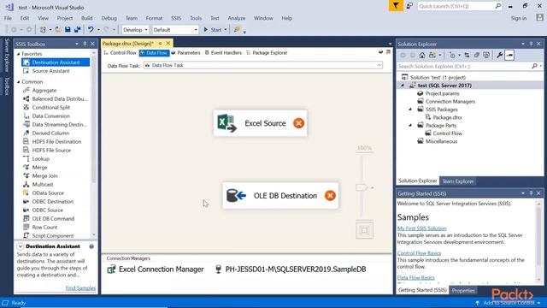The width and height of the screenshot is (547, 308).
Task: Open the Debug menu
Action: (109, 18)
